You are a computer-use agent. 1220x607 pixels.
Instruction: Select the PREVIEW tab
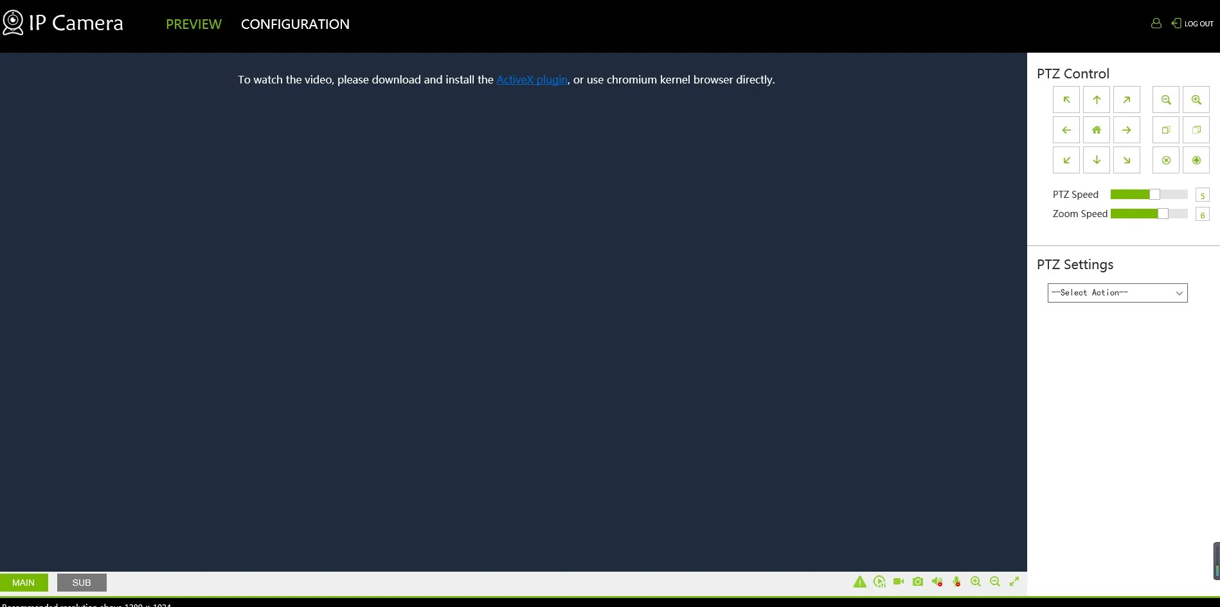click(193, 24)
